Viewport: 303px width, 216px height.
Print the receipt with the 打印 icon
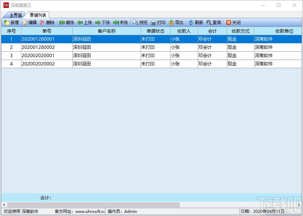point(158,23)
